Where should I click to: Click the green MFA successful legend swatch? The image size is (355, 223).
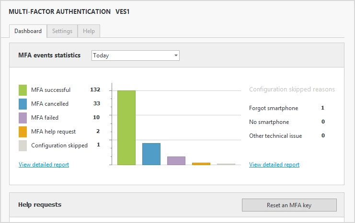coord(23,90)
